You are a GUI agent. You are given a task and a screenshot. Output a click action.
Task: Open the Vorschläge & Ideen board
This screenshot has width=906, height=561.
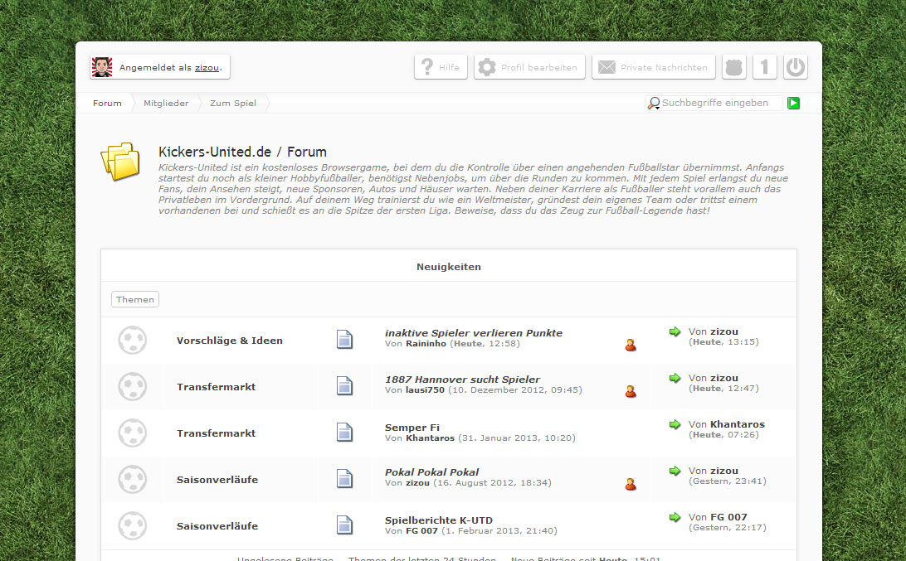click(230, 341)
